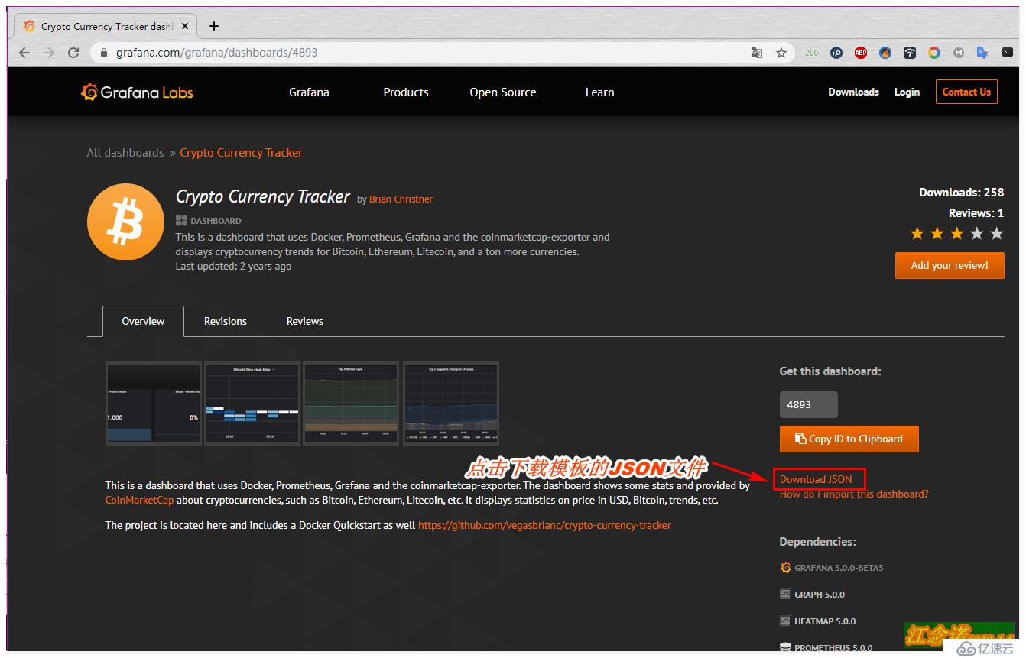
Task: Open a new browser tab with plus
Action: pyautogui.click(x=214, y=26)
